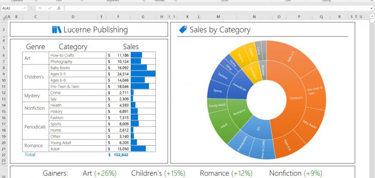This screenshot has height=178, width=375.
Task: Click the Sales column heading
Action: pyautogui.click(x=131, y=46)
